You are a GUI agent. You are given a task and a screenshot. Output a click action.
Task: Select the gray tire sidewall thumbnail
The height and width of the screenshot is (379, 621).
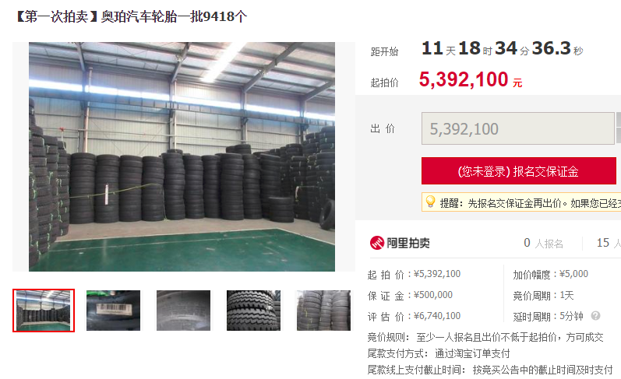coord(183,311)
